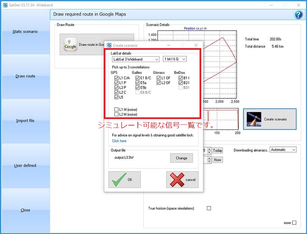Uncheck GPS L5 checkbox
Screen dimensions: 307x234
[116, 97]
